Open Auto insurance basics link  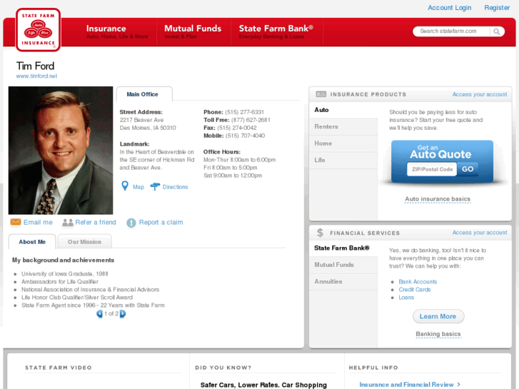pyautogui.click(x=438, y=199)
